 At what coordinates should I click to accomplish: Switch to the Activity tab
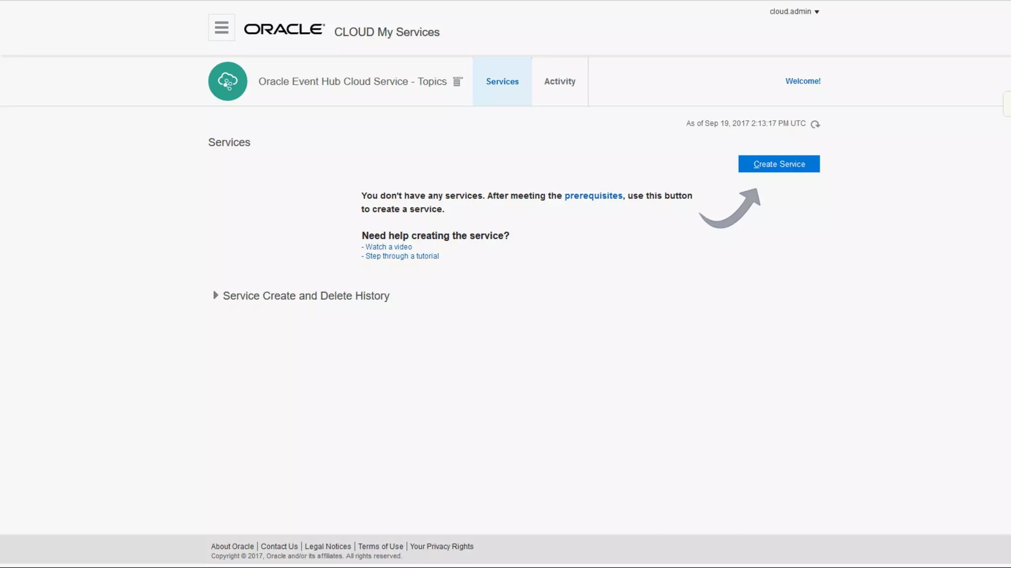pos(560,81)
